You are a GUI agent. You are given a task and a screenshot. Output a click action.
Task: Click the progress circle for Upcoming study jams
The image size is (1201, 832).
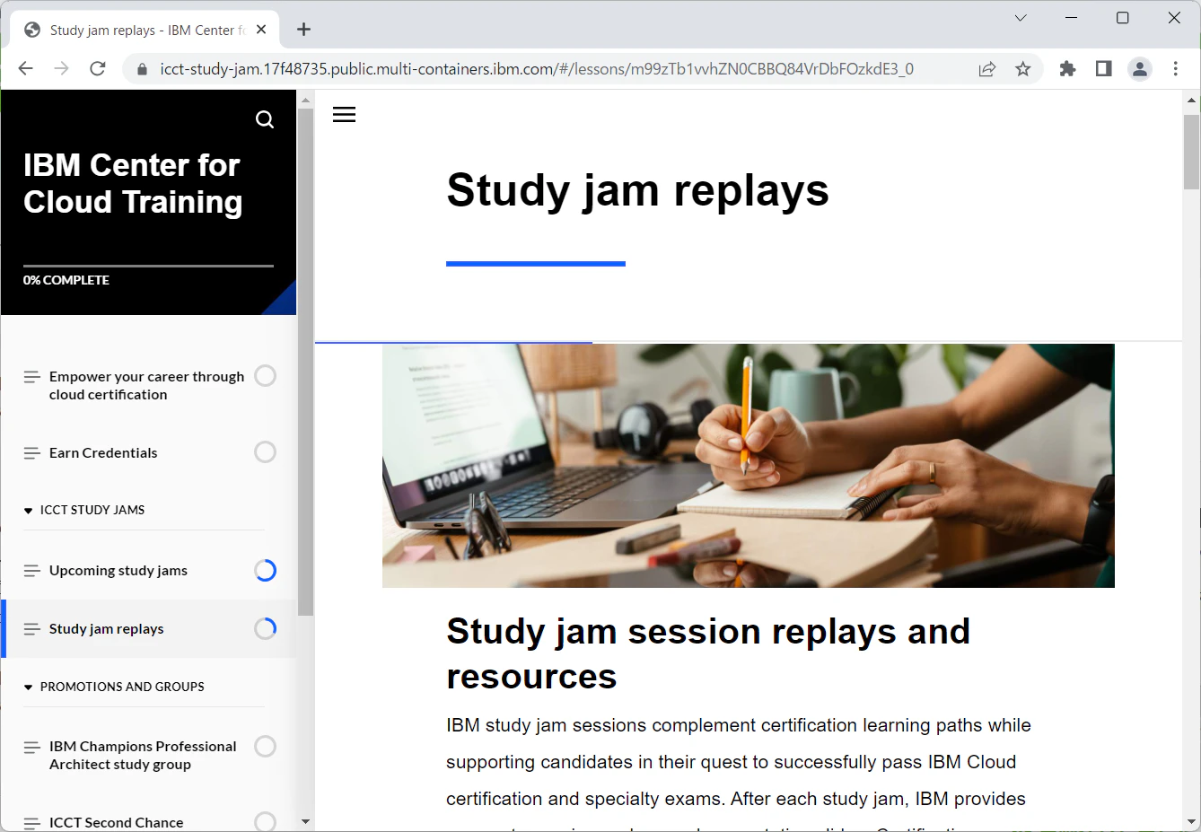pos(265,570)
